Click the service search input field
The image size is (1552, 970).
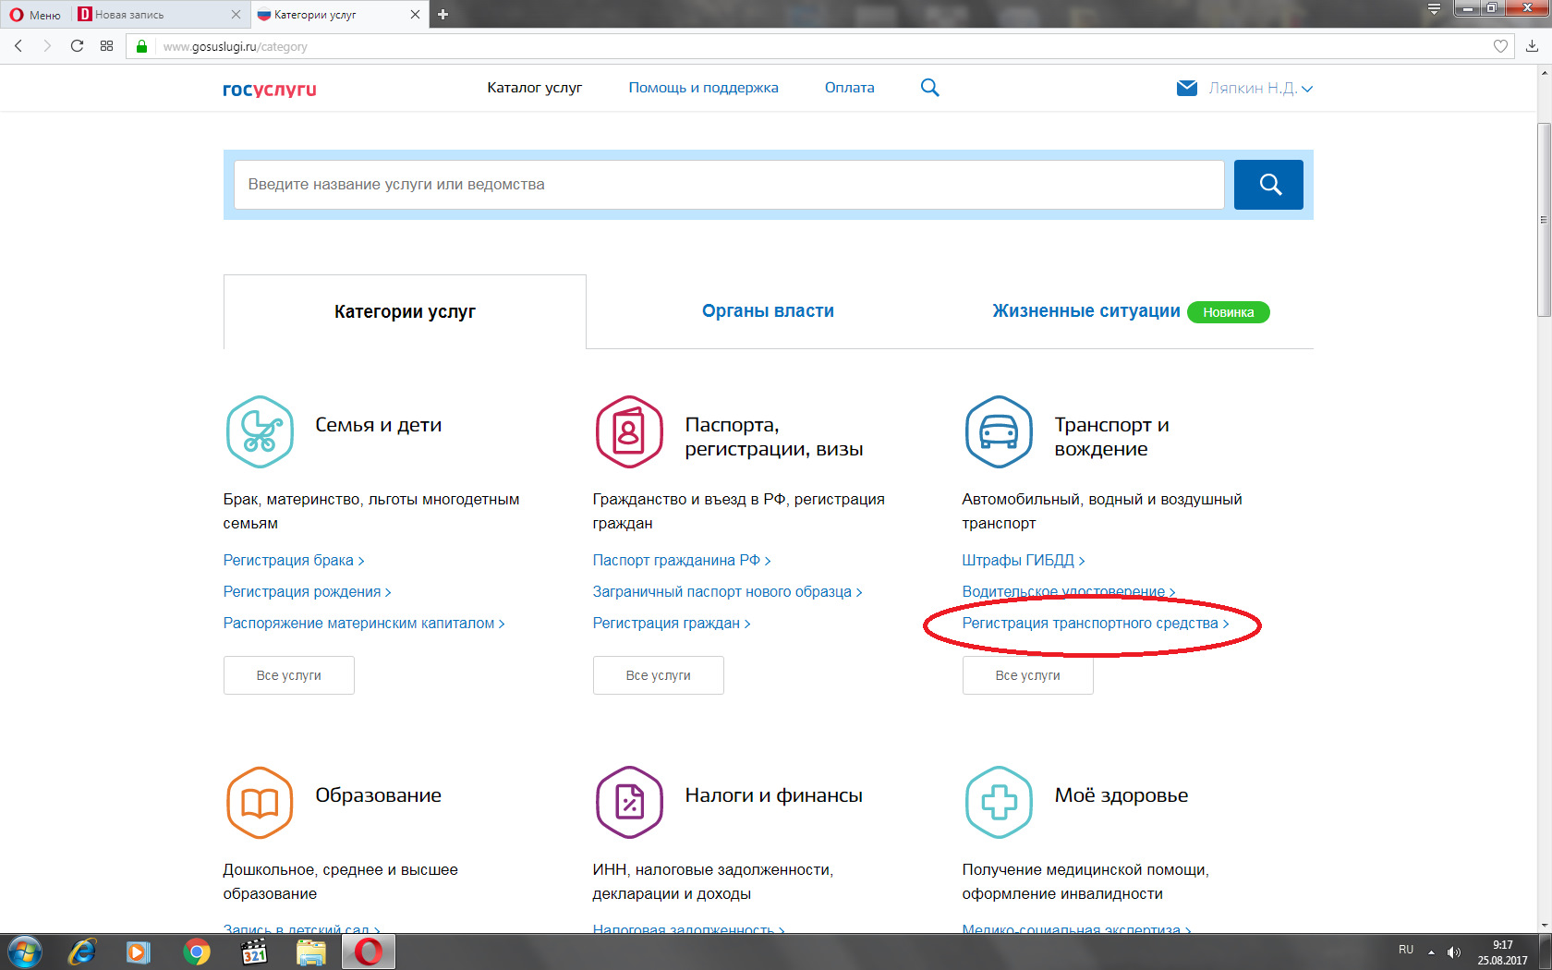click(x=729, y=185)
